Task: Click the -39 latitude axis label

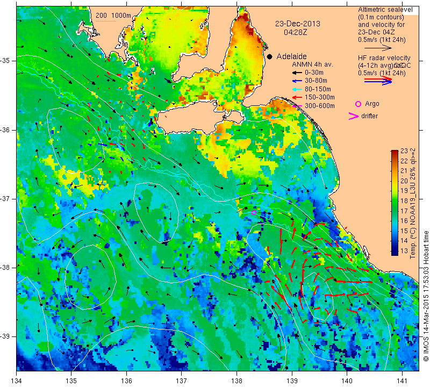Action: click(5, 336)
